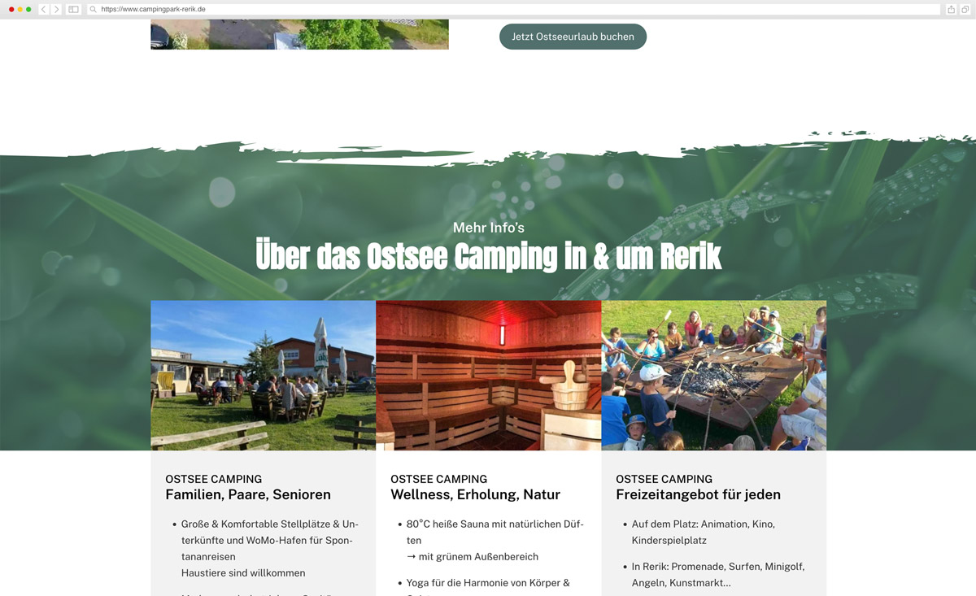Click OSTSEE CAMPING label above Freizeitangebot heading
The image size is (976, 596).
pyautogui.click(x=664, y=479)
